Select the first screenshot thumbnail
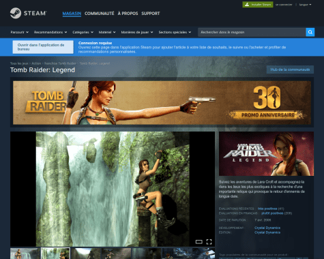 tap(25, 254)
